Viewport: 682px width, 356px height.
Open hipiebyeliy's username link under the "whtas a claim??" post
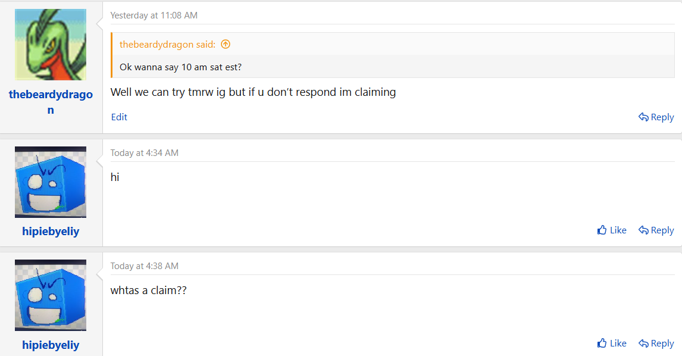(51, 345)
